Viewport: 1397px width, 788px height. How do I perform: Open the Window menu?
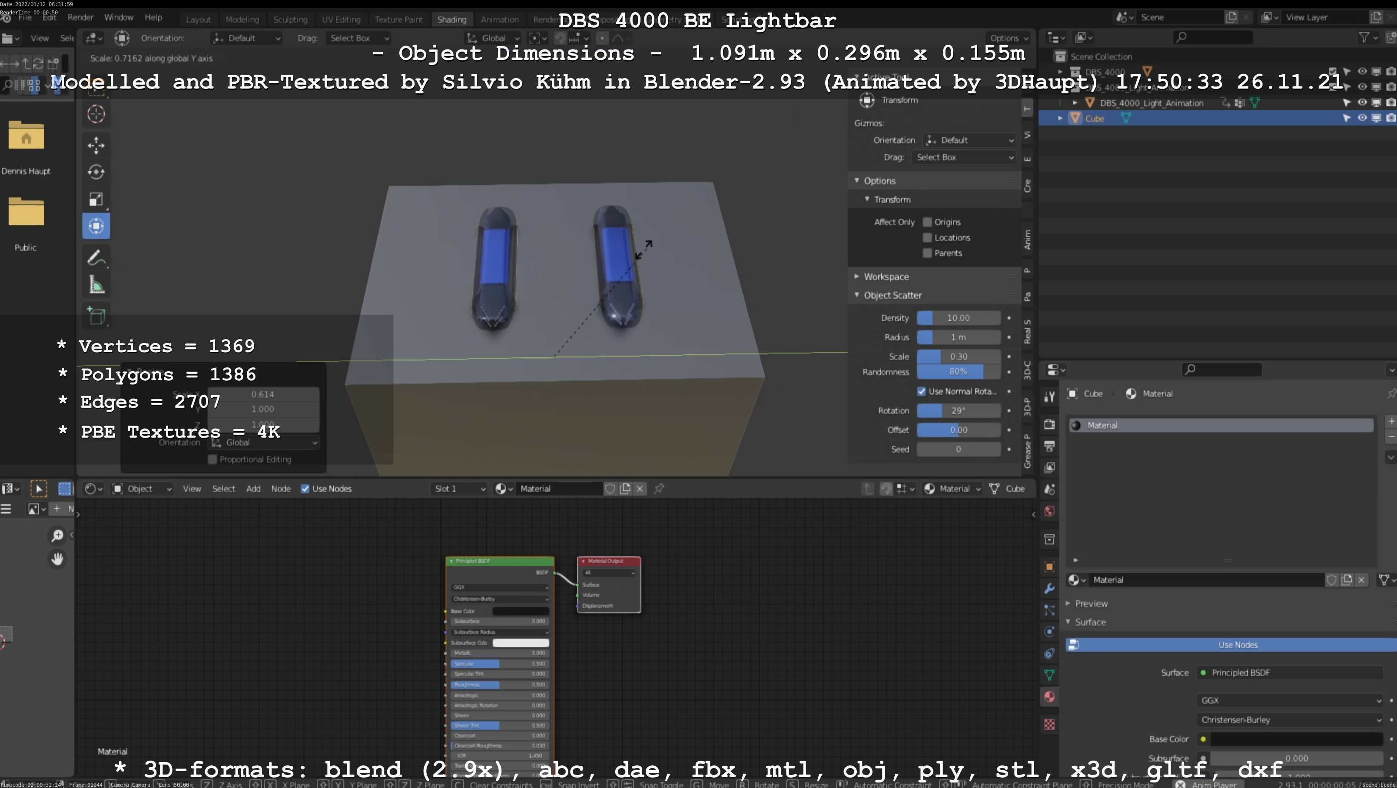tap(118, 17)
